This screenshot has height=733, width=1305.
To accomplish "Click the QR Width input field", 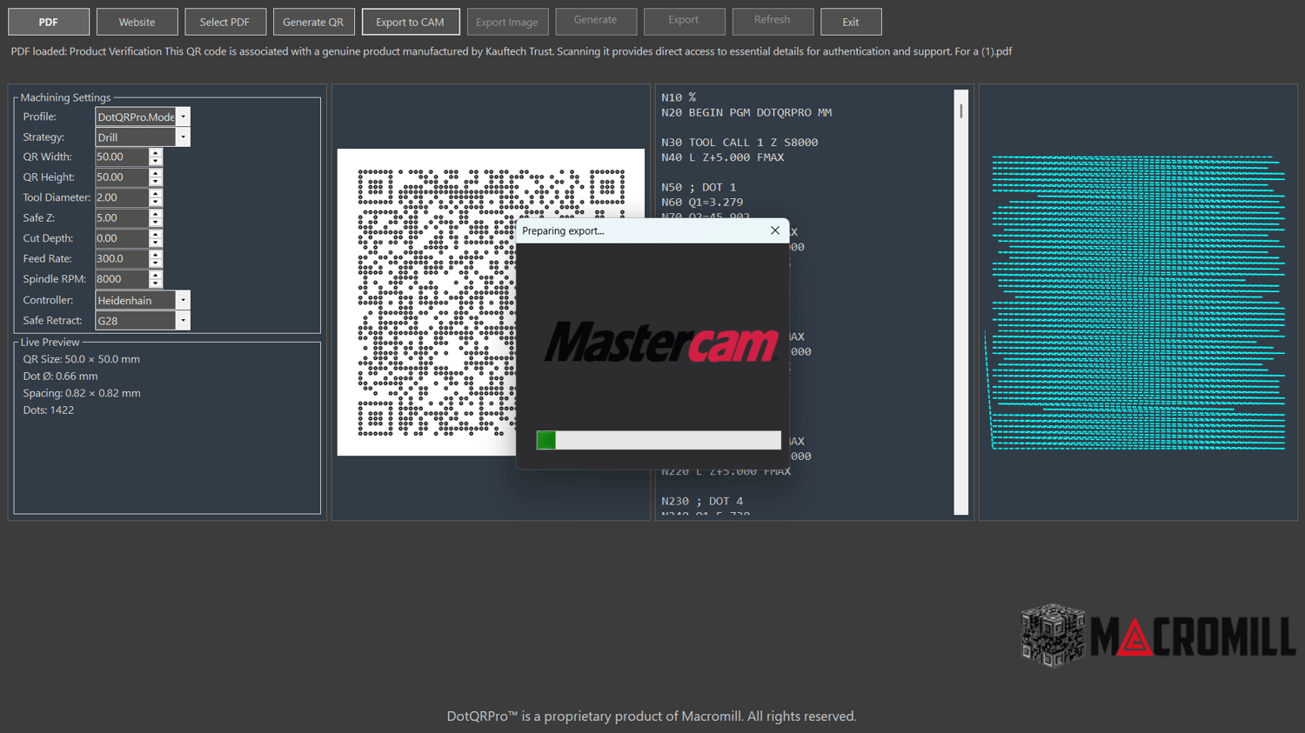I will [x=122, y=157].
